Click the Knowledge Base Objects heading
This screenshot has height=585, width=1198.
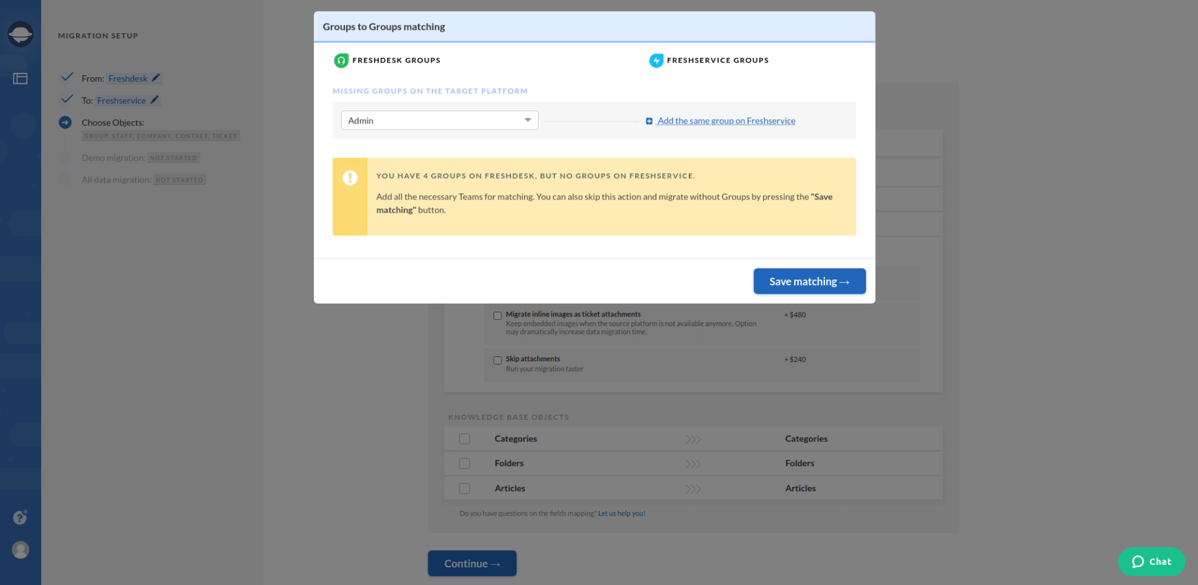tap(508, 417)
